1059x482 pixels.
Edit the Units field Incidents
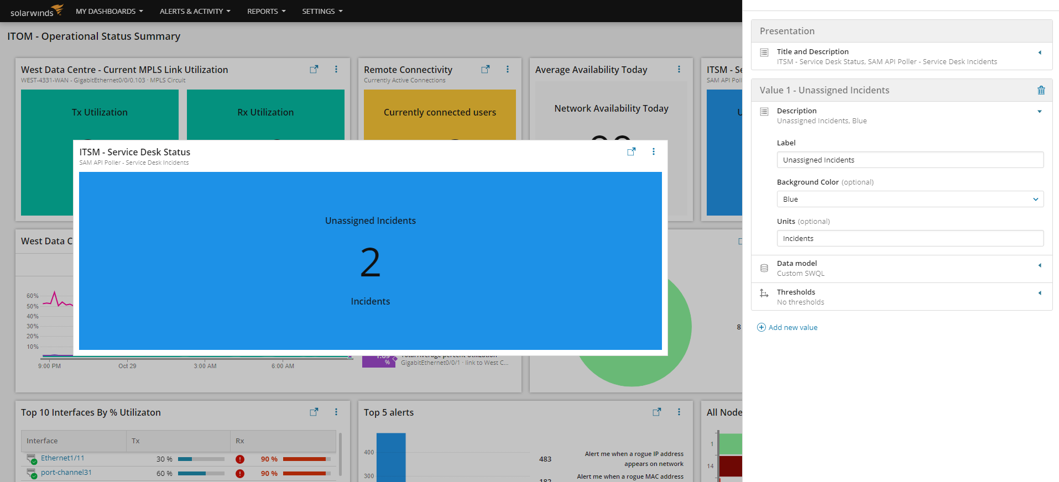coord(910,238)
